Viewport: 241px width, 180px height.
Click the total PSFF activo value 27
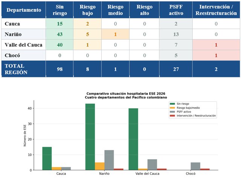click(x=176, y=69)
